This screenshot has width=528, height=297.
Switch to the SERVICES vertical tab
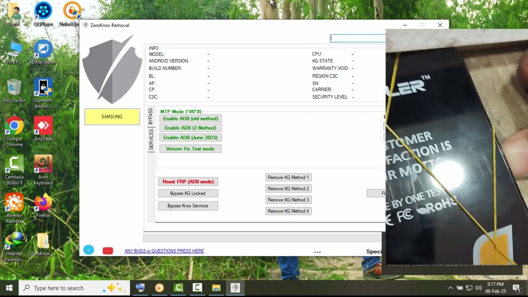(151, 139)
